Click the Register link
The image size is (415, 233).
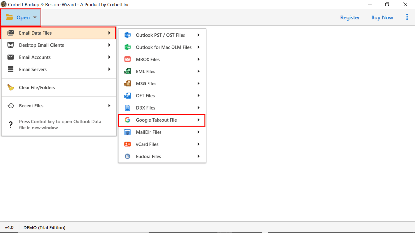pyautogui.click(x=350, y=17)
